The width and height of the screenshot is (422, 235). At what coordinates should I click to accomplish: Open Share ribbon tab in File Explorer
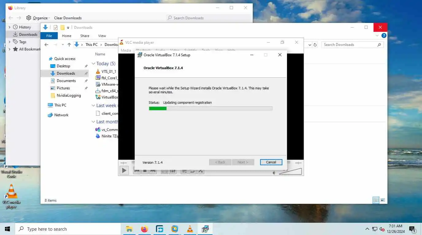[x=85, y=36]
